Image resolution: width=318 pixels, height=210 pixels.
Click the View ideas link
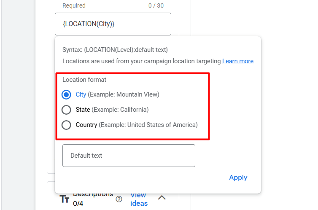click(x=139, y=199)
